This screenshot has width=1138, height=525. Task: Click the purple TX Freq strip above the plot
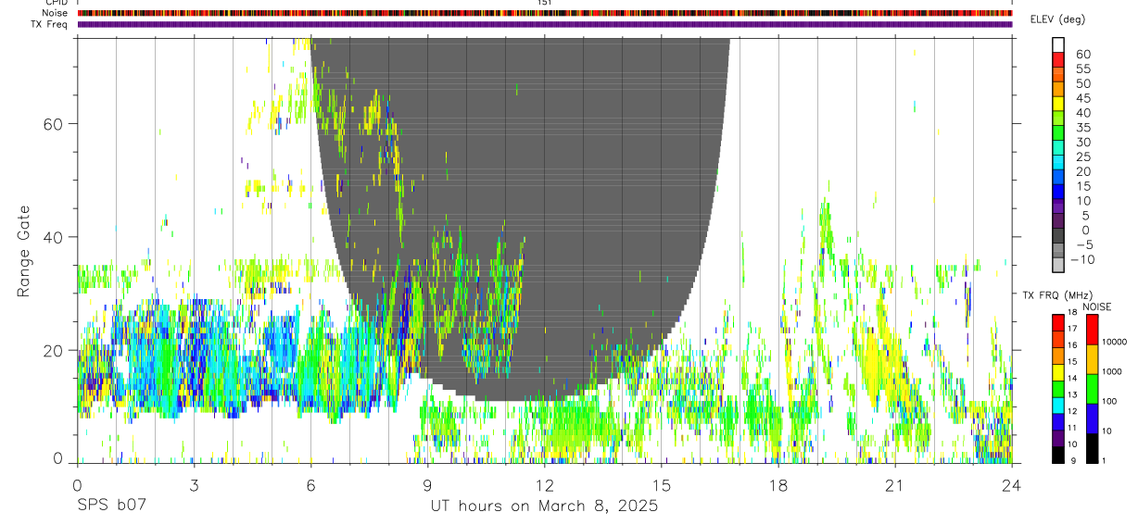544,24
